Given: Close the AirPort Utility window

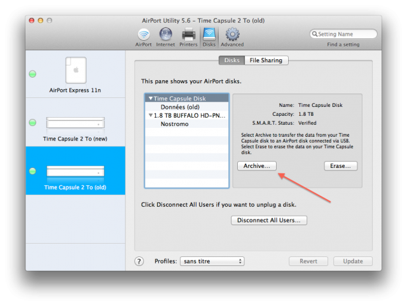Looking at the screenshot, I should [32, 20].
